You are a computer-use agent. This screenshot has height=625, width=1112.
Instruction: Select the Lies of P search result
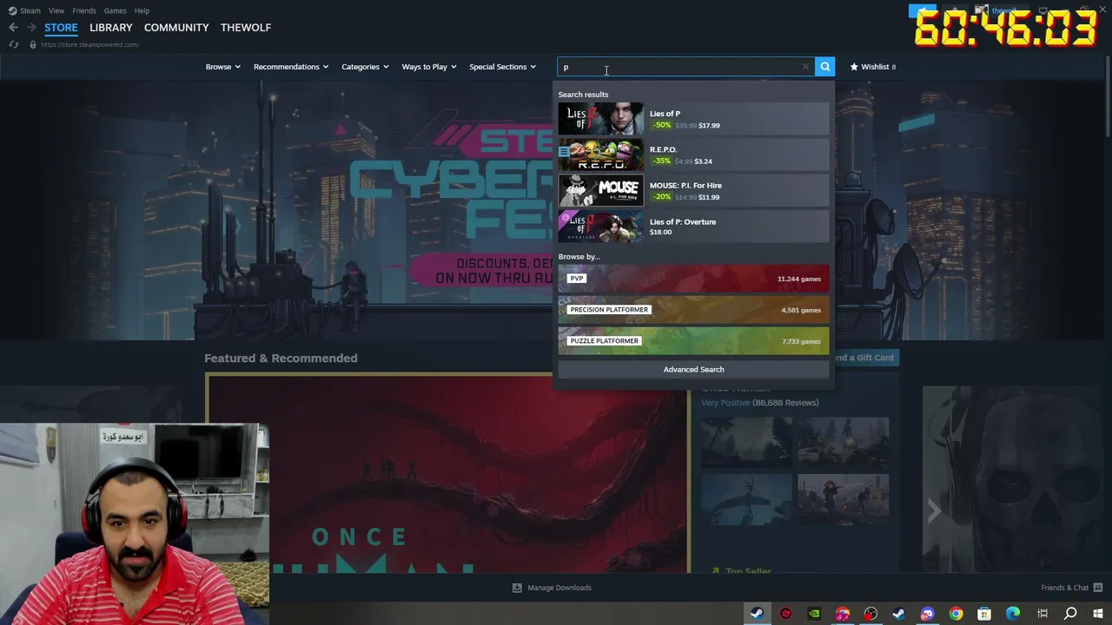pos(693,119)
